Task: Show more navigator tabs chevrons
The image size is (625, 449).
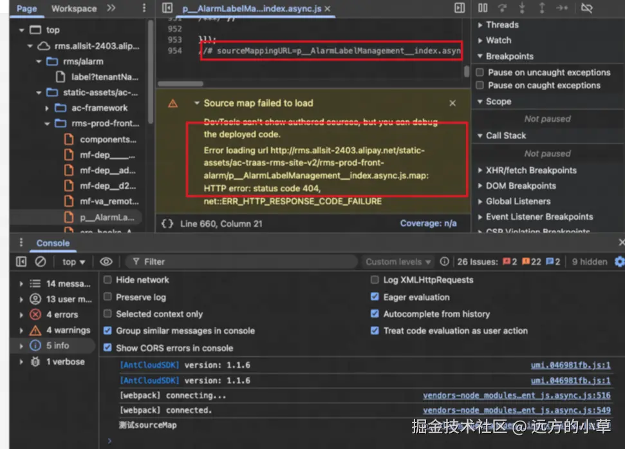Action: pos(111,8)
